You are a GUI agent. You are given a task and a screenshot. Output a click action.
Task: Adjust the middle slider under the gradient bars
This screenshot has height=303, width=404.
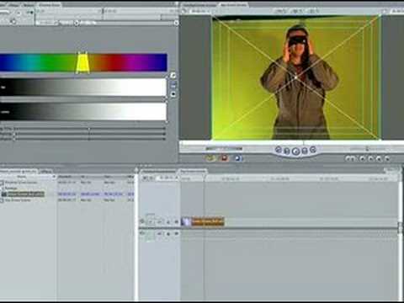click(x=90, y=134)
